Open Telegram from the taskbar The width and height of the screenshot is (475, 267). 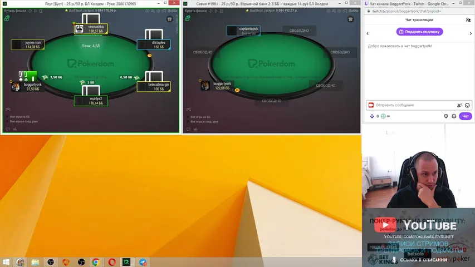point(143,262)
